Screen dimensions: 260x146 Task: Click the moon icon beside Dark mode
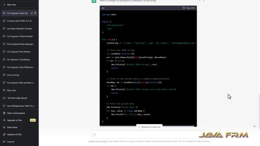(x=4, y=127)
